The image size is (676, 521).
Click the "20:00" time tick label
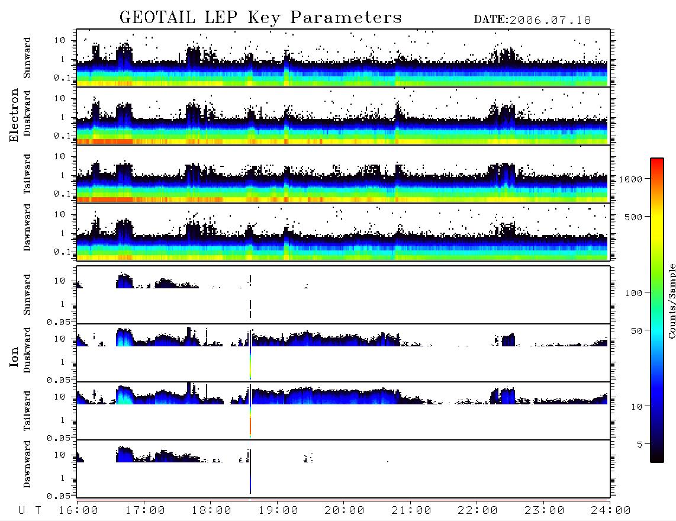click(x=345, y=511)
